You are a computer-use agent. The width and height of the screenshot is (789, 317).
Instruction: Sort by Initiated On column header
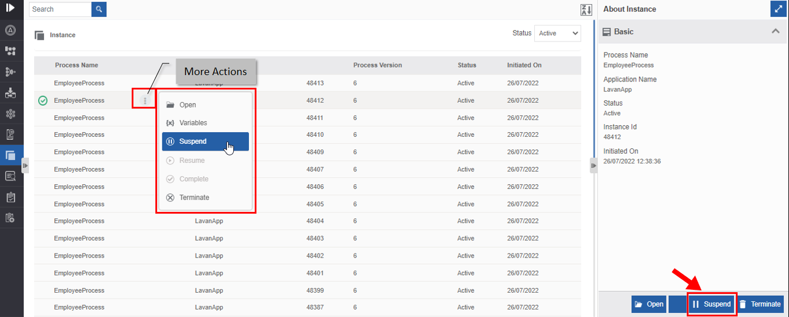pos(524,65)
